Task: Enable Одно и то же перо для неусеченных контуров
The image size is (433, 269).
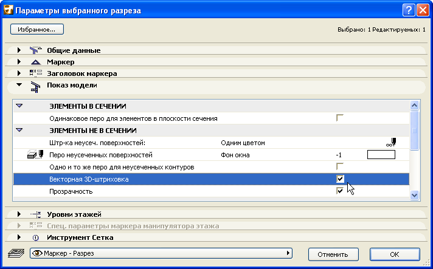Action: pos(340,167)
